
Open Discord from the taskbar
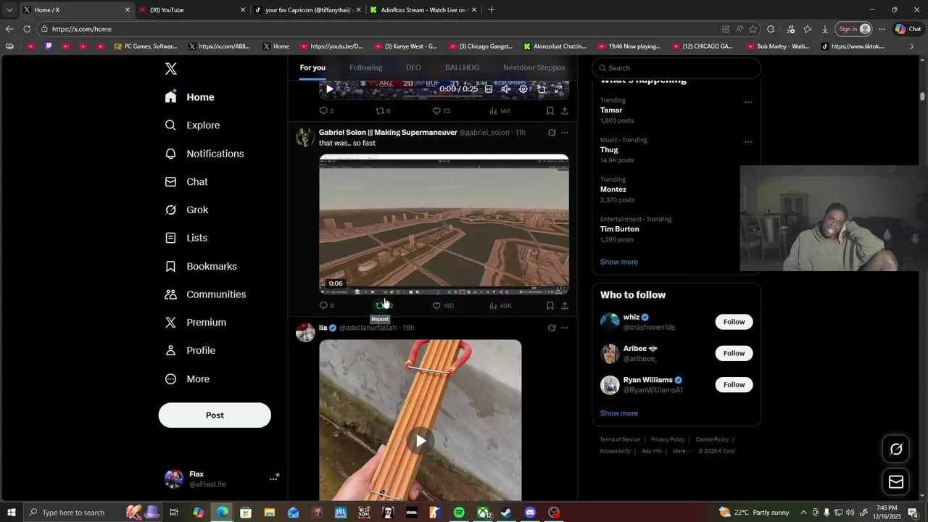pyautogui.click(x=530, y=513)
